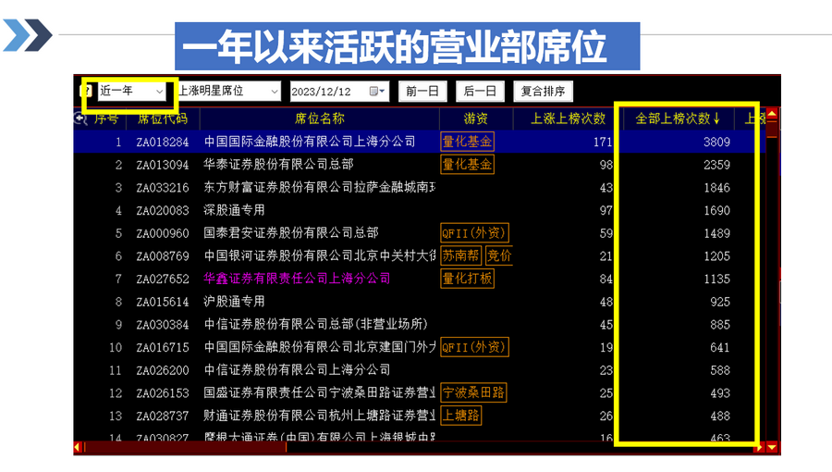The image size is (832, 472).
Task: Go to next day with 后一日
Action: (x=480, y=92)
